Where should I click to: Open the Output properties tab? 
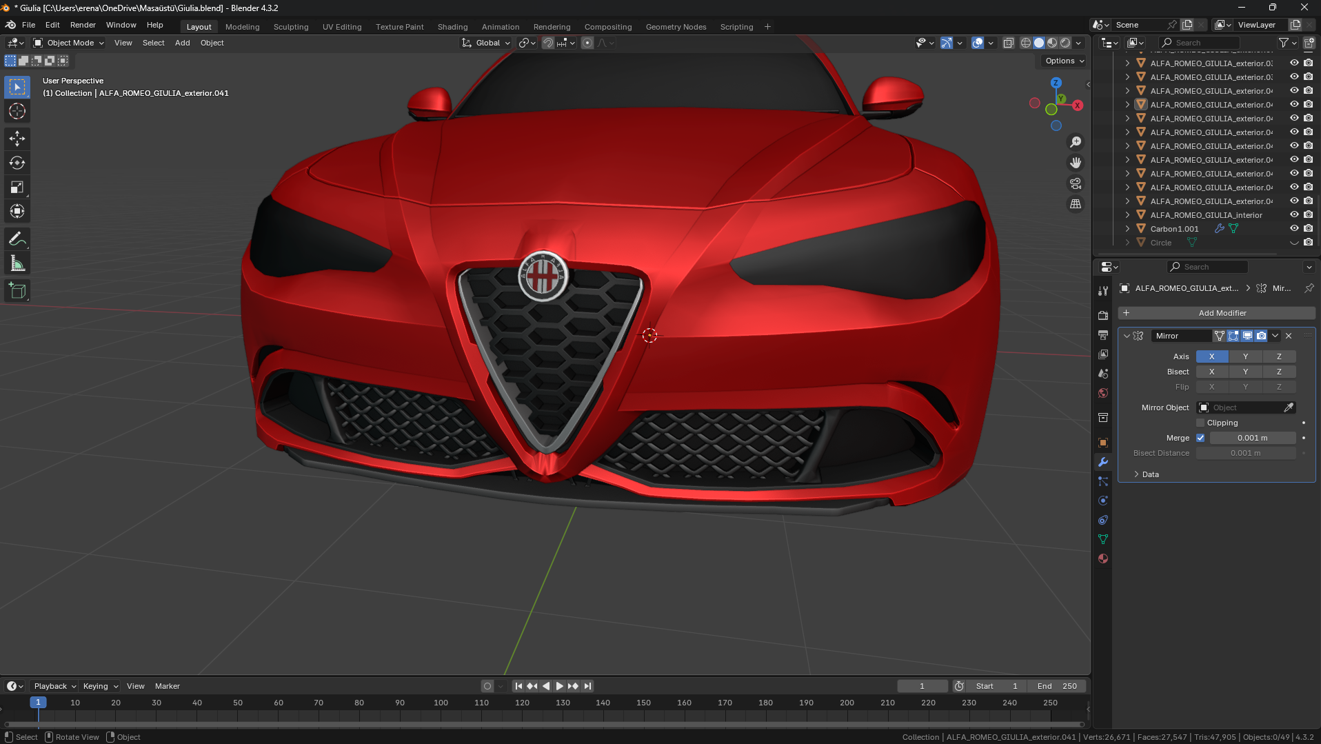click(1103, 334)
